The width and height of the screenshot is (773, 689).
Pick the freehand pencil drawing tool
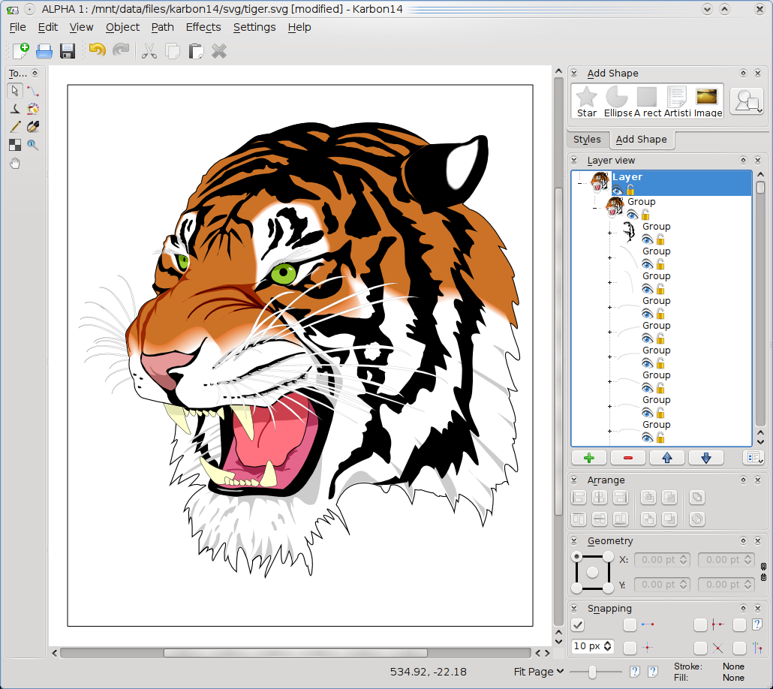(15, 127)
